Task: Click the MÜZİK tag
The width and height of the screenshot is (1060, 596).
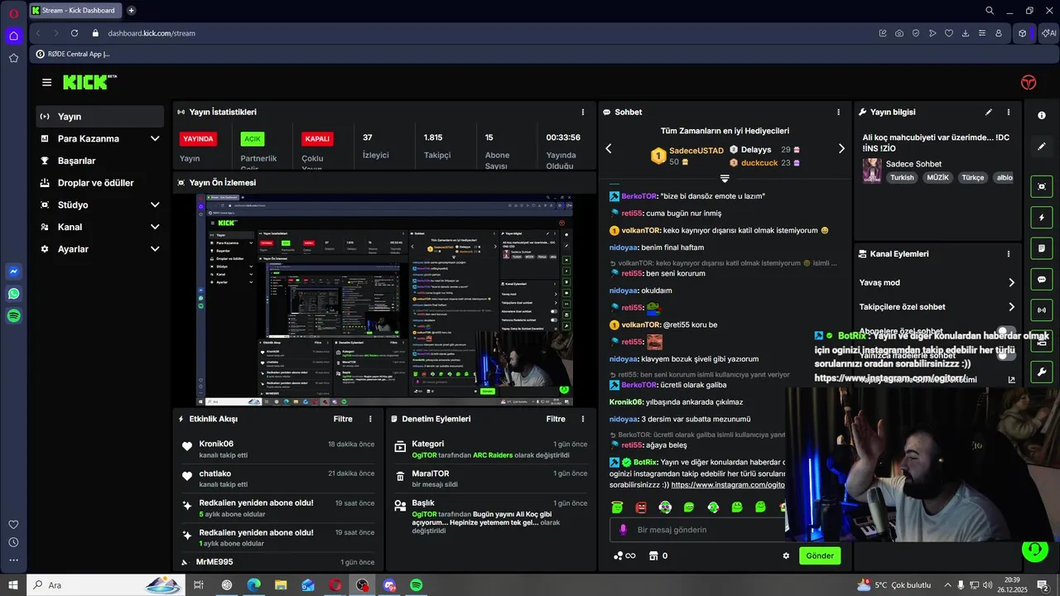Action: [x=938, y=177]
